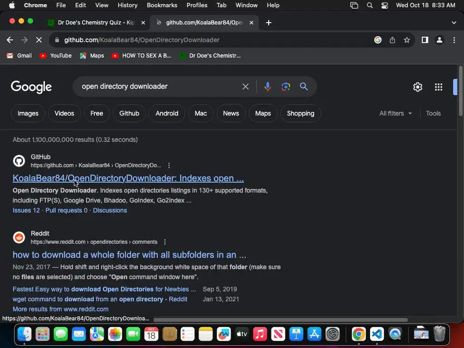Start a voice search with the microphone

tap(267, 87)
